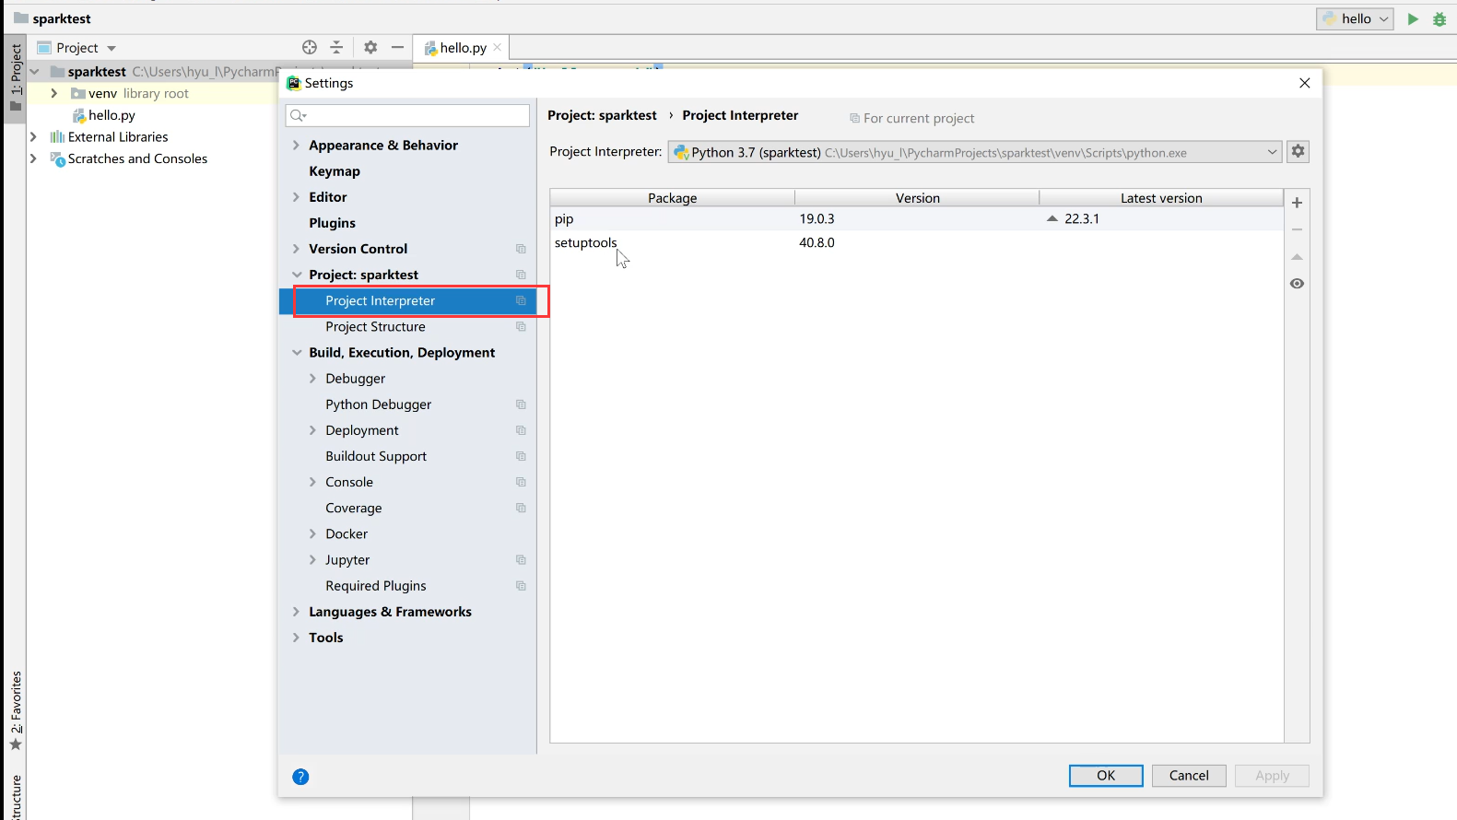Collapse the sparktest project root
The width and height of the screenshot is (1457, 820).
(34, 71)
